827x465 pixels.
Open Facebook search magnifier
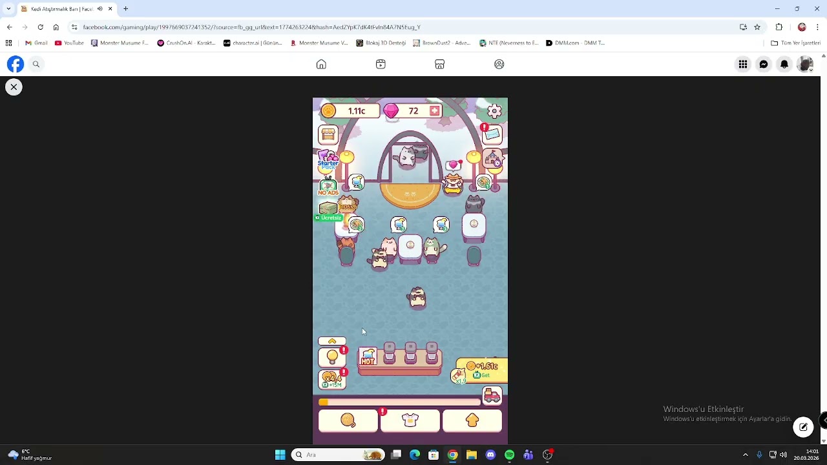[36, 64]
